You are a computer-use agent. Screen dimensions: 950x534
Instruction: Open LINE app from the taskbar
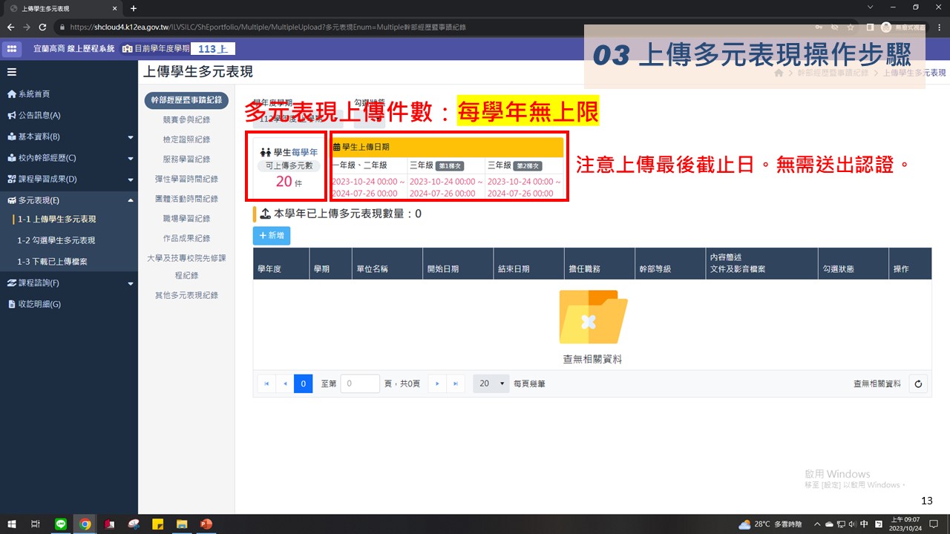61,524
